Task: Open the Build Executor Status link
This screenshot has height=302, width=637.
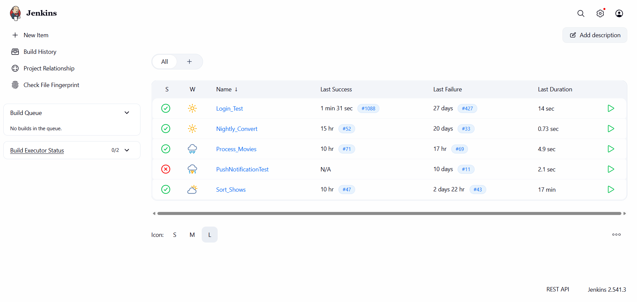Action: (x=37, y=151)
